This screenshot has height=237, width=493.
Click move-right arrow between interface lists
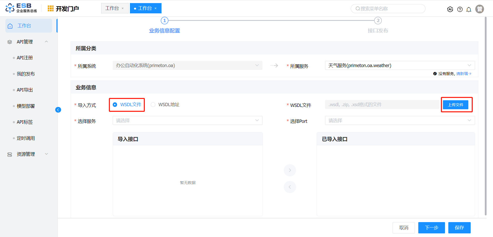[x=290, y=170]
